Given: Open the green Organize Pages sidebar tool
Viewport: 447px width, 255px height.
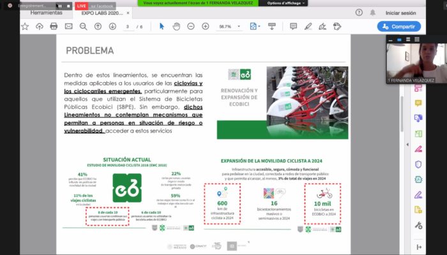Looking at the screenshot, I should 418,133.
